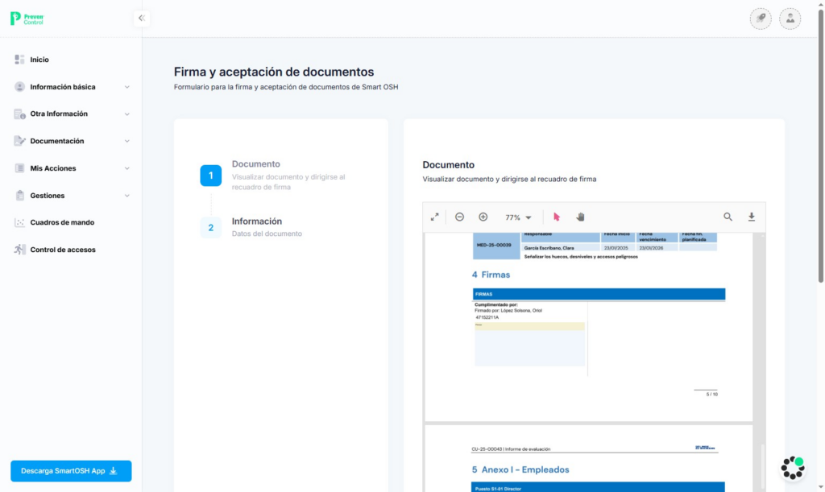Click the Inicio dashboard icon

pyautogui.click(x=19, y=60)
